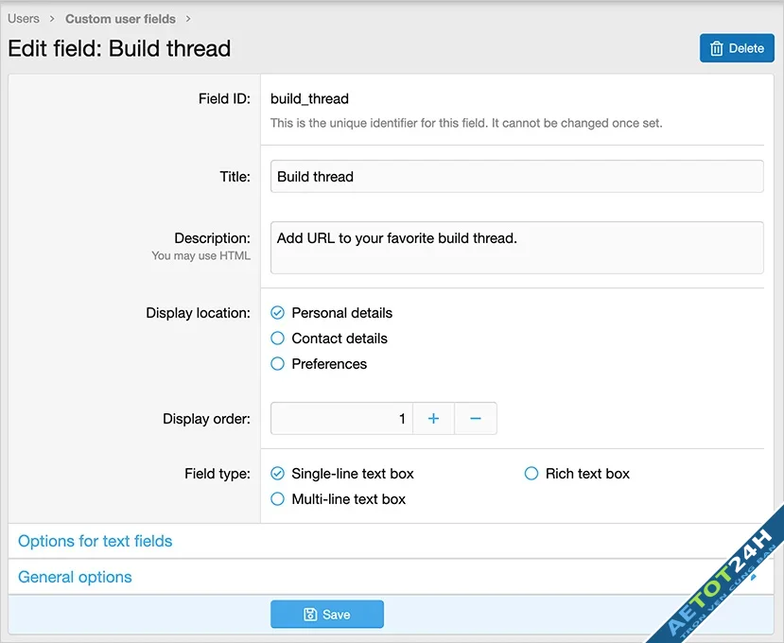Decrease display order with minus icon
Screen dimensions: 784x643
(x=476, y=419)
